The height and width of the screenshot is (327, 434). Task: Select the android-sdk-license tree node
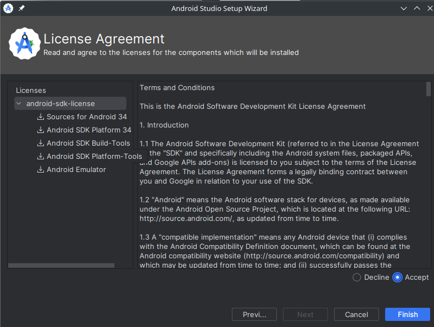tap(60, 104)
